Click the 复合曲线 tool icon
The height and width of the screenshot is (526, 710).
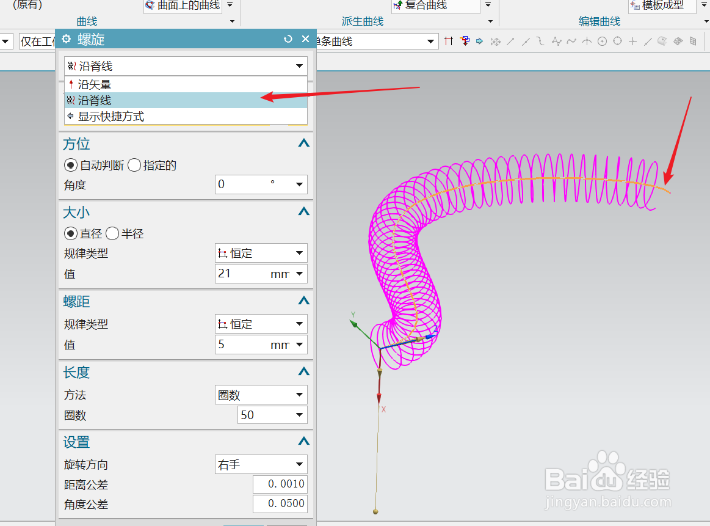pyautogui.click(x=397, y=5)
